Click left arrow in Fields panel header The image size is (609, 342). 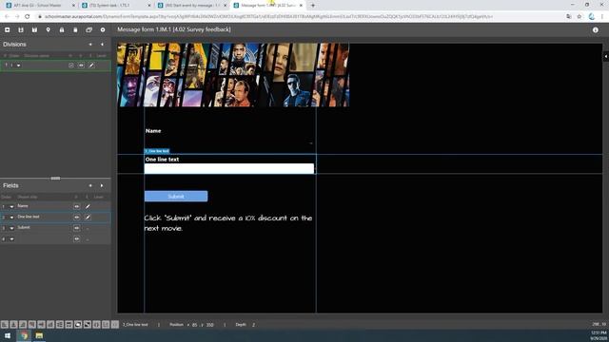tap(90, 186)
